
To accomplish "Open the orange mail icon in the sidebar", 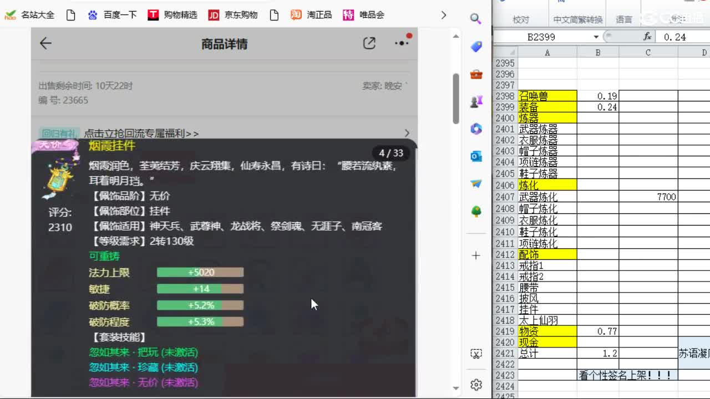I will point(476,156).
